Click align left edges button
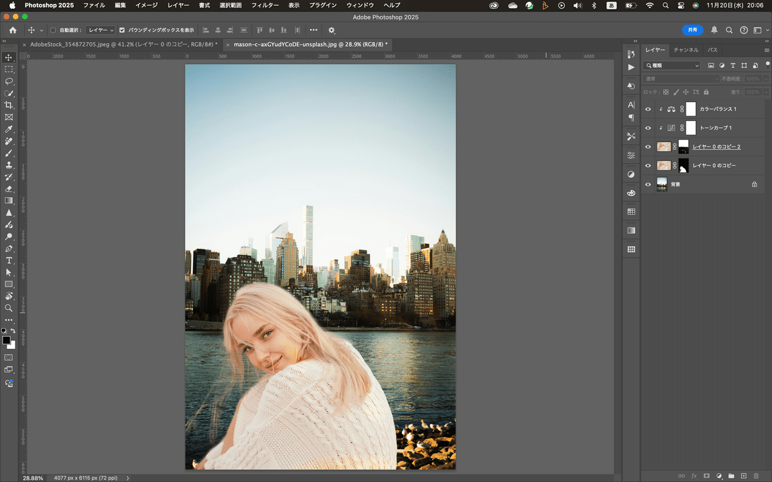The image size is (772, 482). (206, 30)
